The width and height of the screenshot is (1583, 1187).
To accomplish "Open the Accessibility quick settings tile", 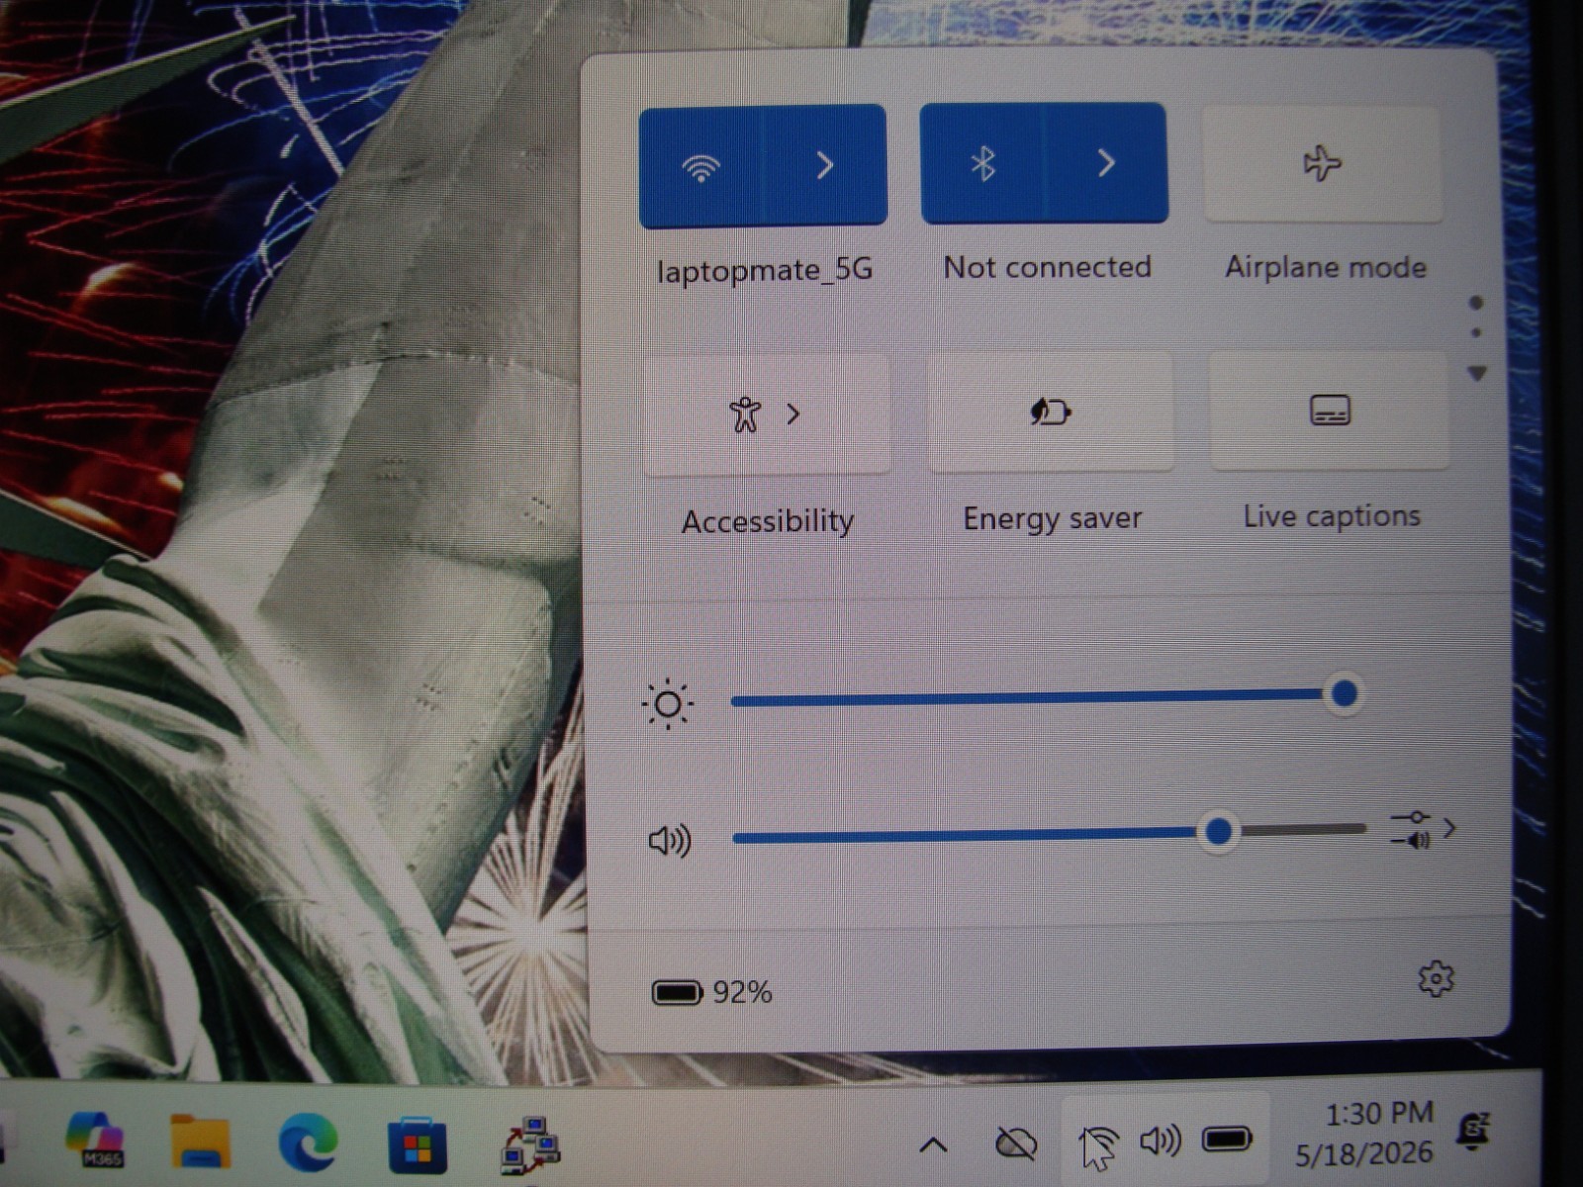I will [766, 414].
